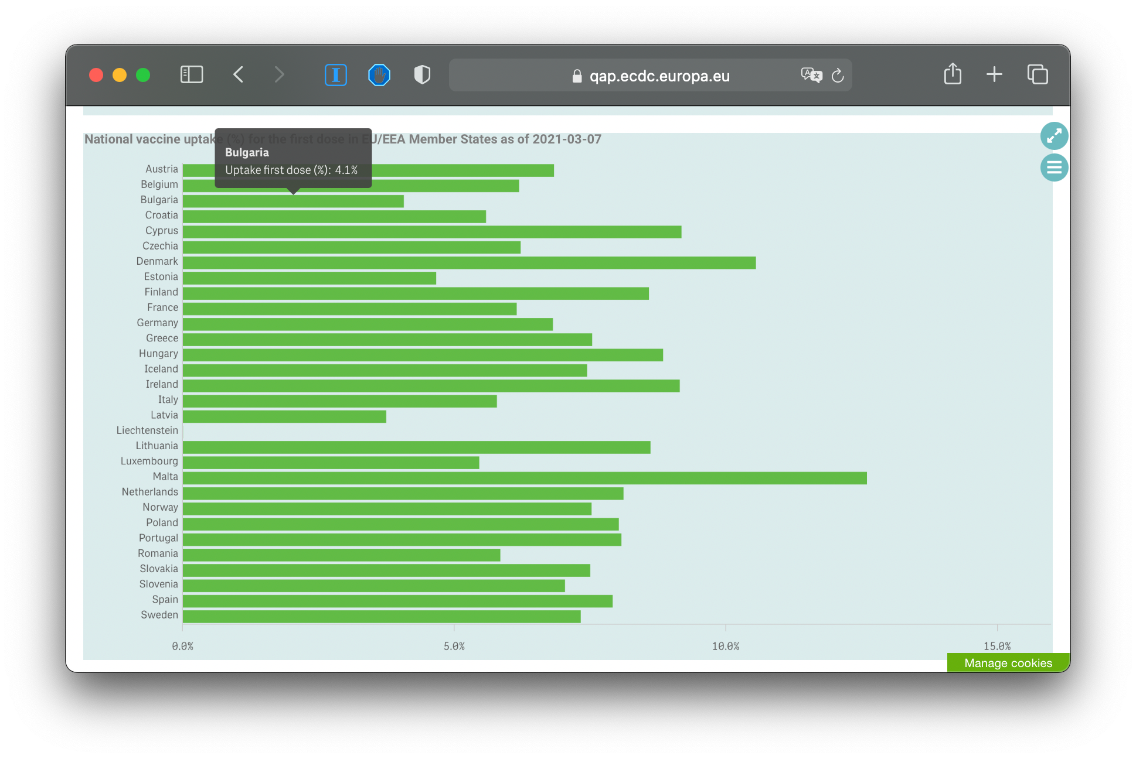Show tab overview
The image size is (1136, 759).
[x=1038, y=74]
